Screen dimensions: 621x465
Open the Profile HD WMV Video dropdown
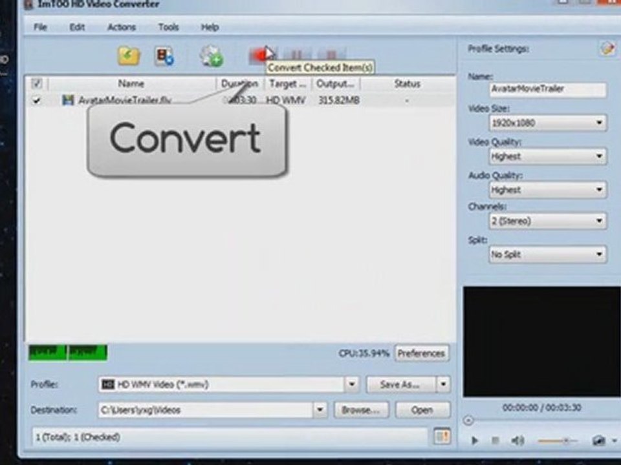[351, 384]
